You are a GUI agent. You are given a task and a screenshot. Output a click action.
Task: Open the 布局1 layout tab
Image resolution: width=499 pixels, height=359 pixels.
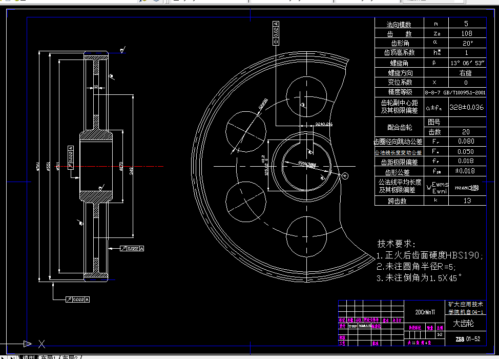coord(49,357)
